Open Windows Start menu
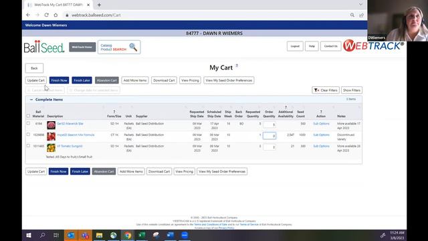428x241 pixels. [29, 235]
